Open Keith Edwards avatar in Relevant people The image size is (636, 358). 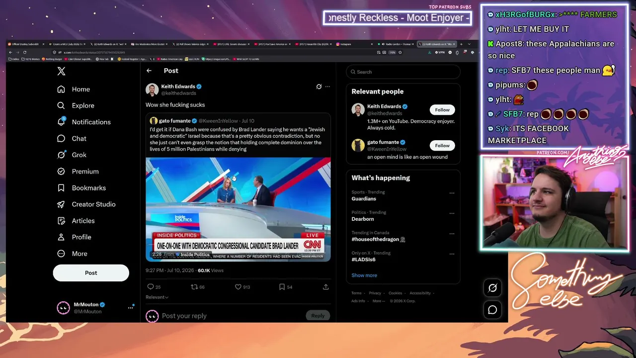point(358,110)
